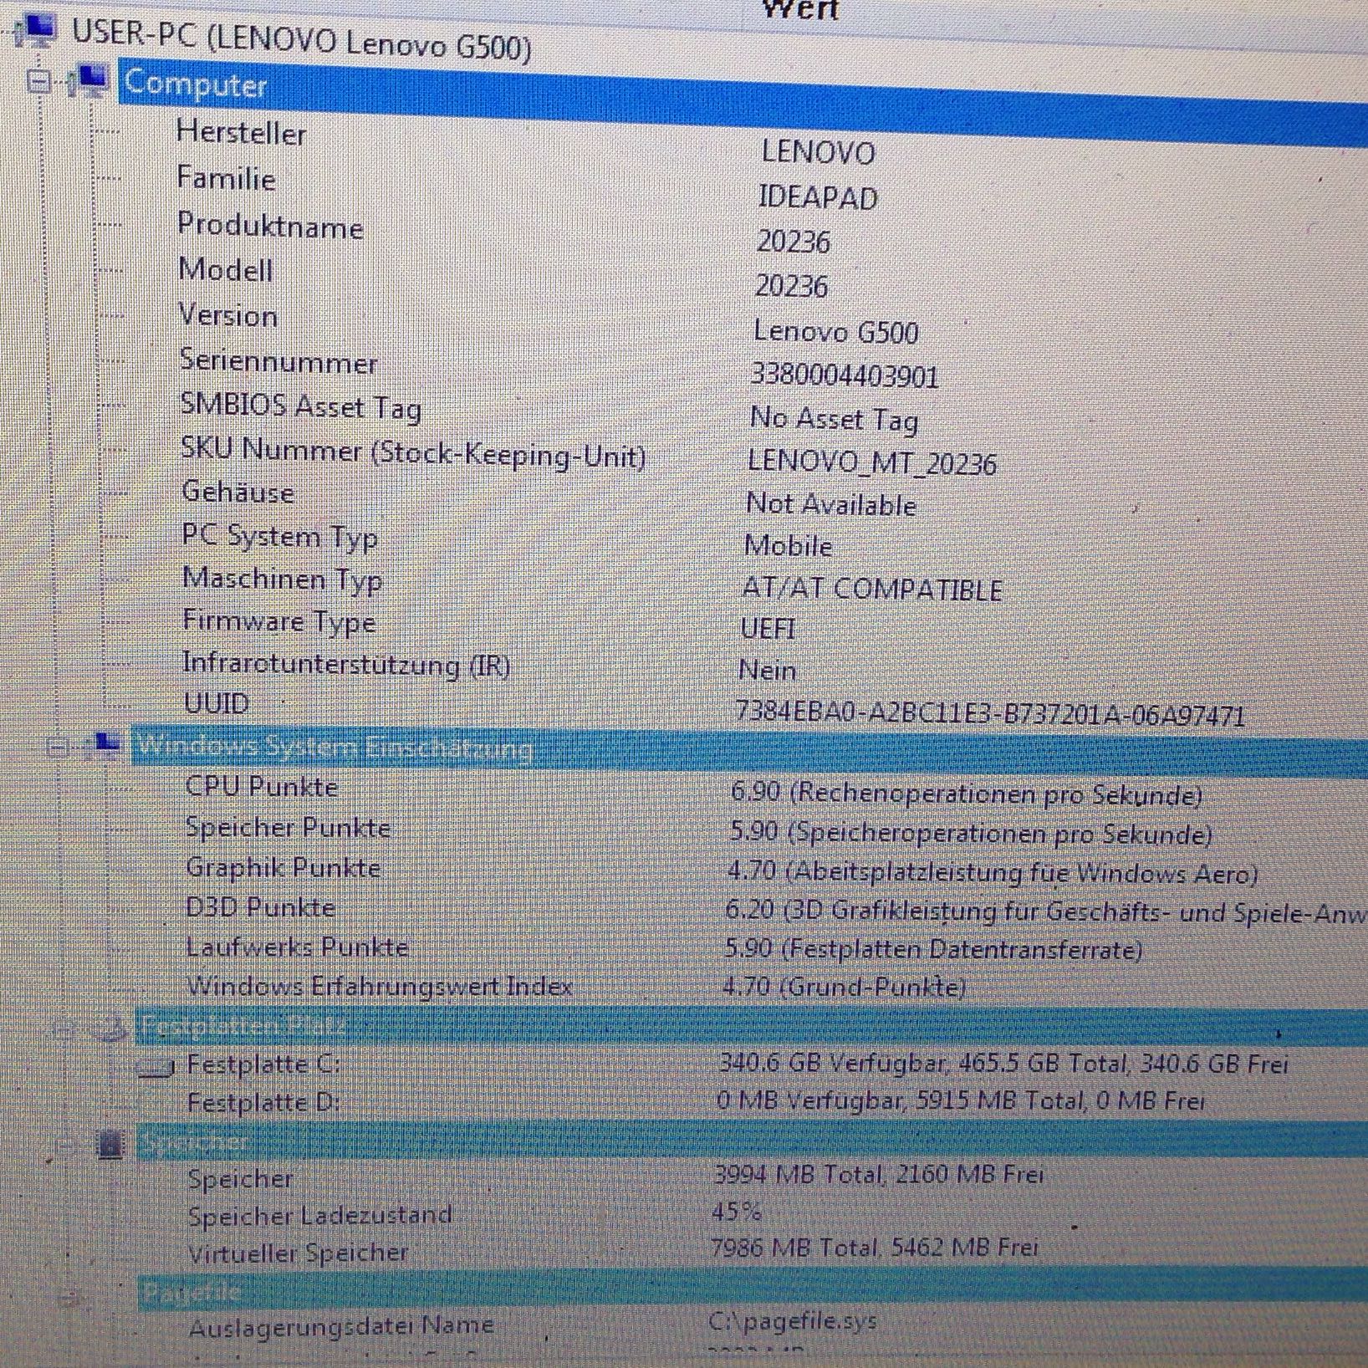
Task: Select the Auslagerungsdatei Name entry
Action: click(x=341, y=1326)
